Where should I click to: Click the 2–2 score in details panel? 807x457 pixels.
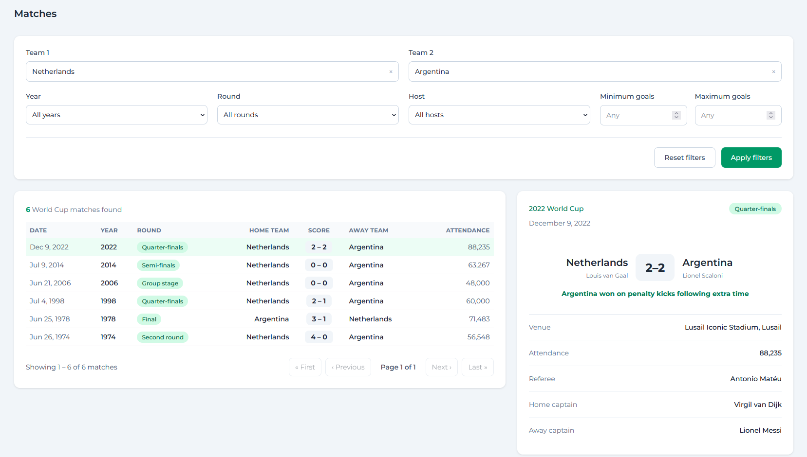(x=655, y=267)
